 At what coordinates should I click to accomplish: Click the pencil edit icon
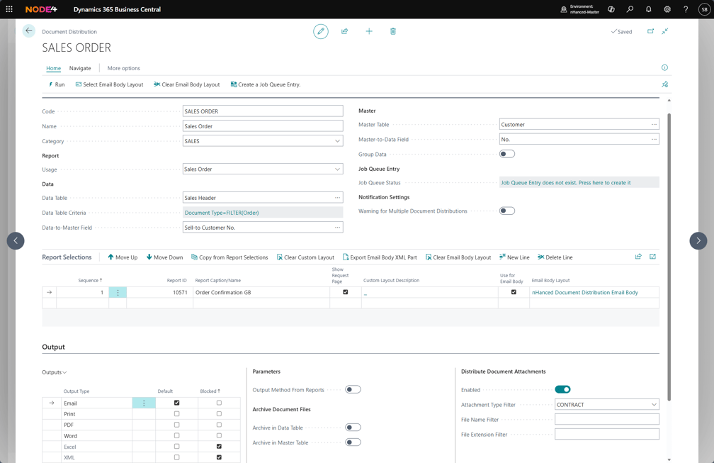tap(321, 31)
